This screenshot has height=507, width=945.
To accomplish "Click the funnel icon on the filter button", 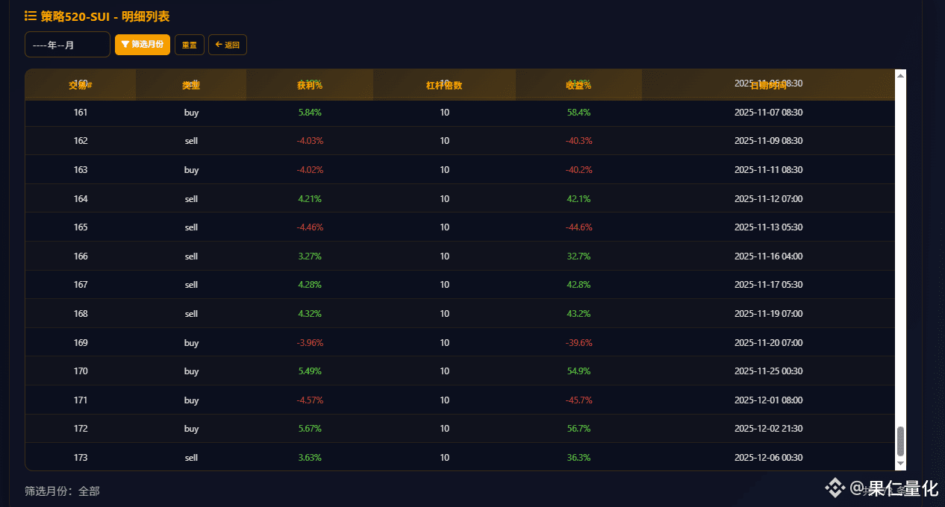I will (125, 45).
